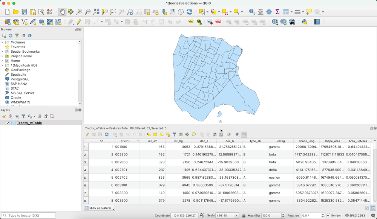This screenshot has width=377, height=219.
Task: Toggle mouse extents display next to Coordinate
Action: (202, 215)
